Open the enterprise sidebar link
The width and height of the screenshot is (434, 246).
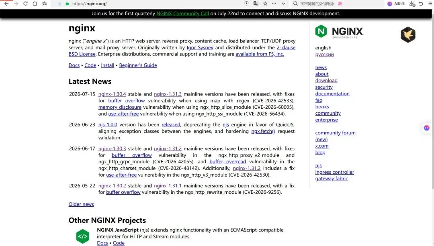pos(326,120)
